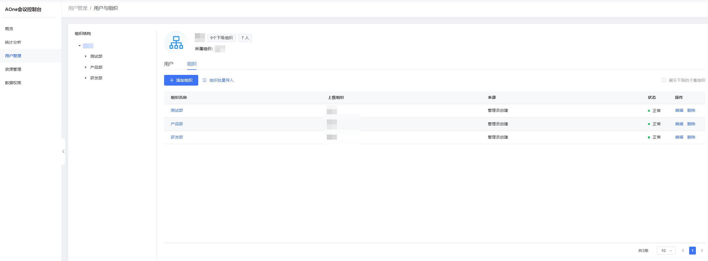The height and width of the screenshot is (261, 708).
Task: Expand the 研发部 tree node
Action: coord(86,78)
